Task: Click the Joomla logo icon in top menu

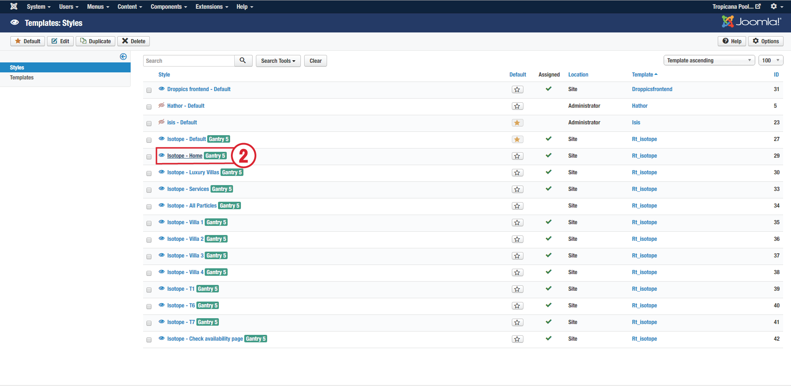Action: pyautogui.click(x=14, y=7)
